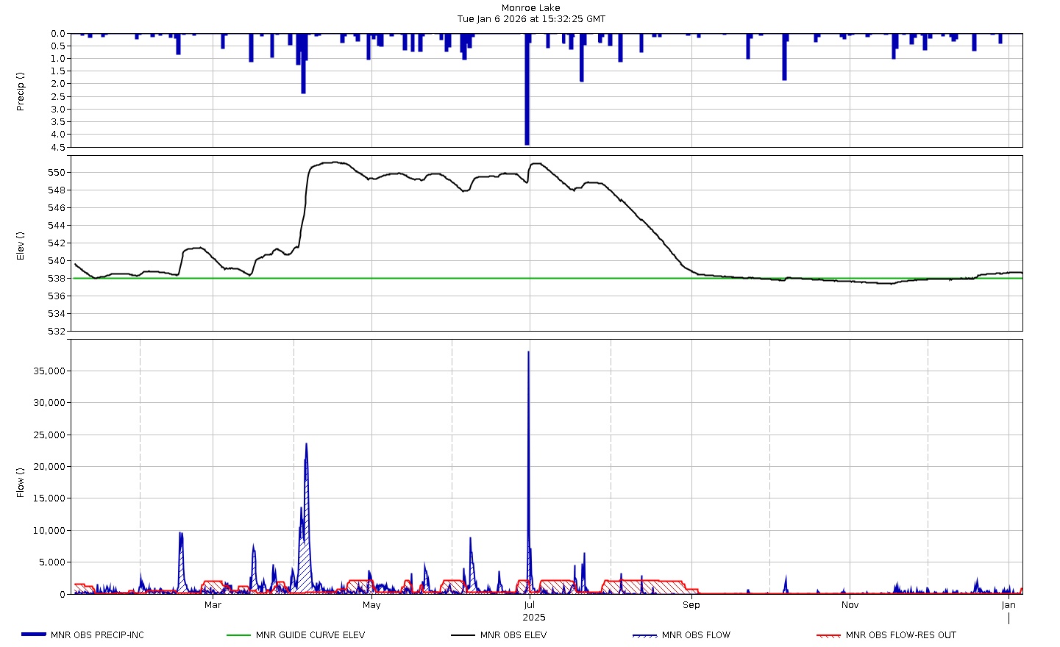Click the 550 tick on the elevation axis

(x=57, y=173)
